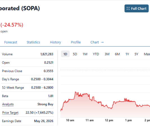Open the Analysts link
This screenshot has width=150, height=130.
(8, 104)
